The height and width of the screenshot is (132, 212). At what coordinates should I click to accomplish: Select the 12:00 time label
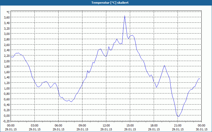106,126
